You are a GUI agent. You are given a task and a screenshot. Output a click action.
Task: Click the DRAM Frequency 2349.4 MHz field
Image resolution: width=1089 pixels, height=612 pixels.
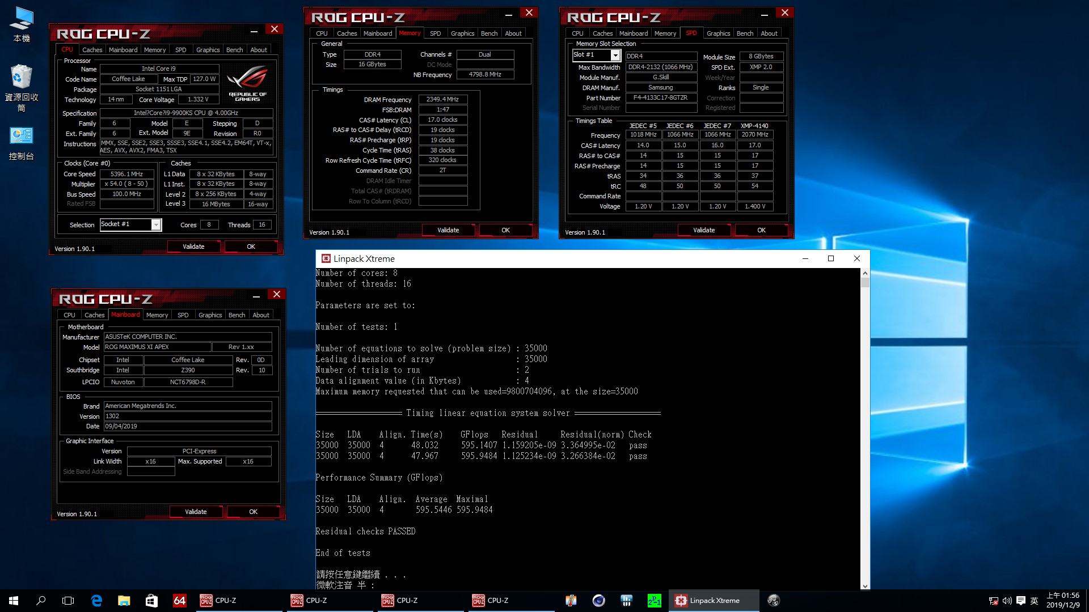click(442, 99)
